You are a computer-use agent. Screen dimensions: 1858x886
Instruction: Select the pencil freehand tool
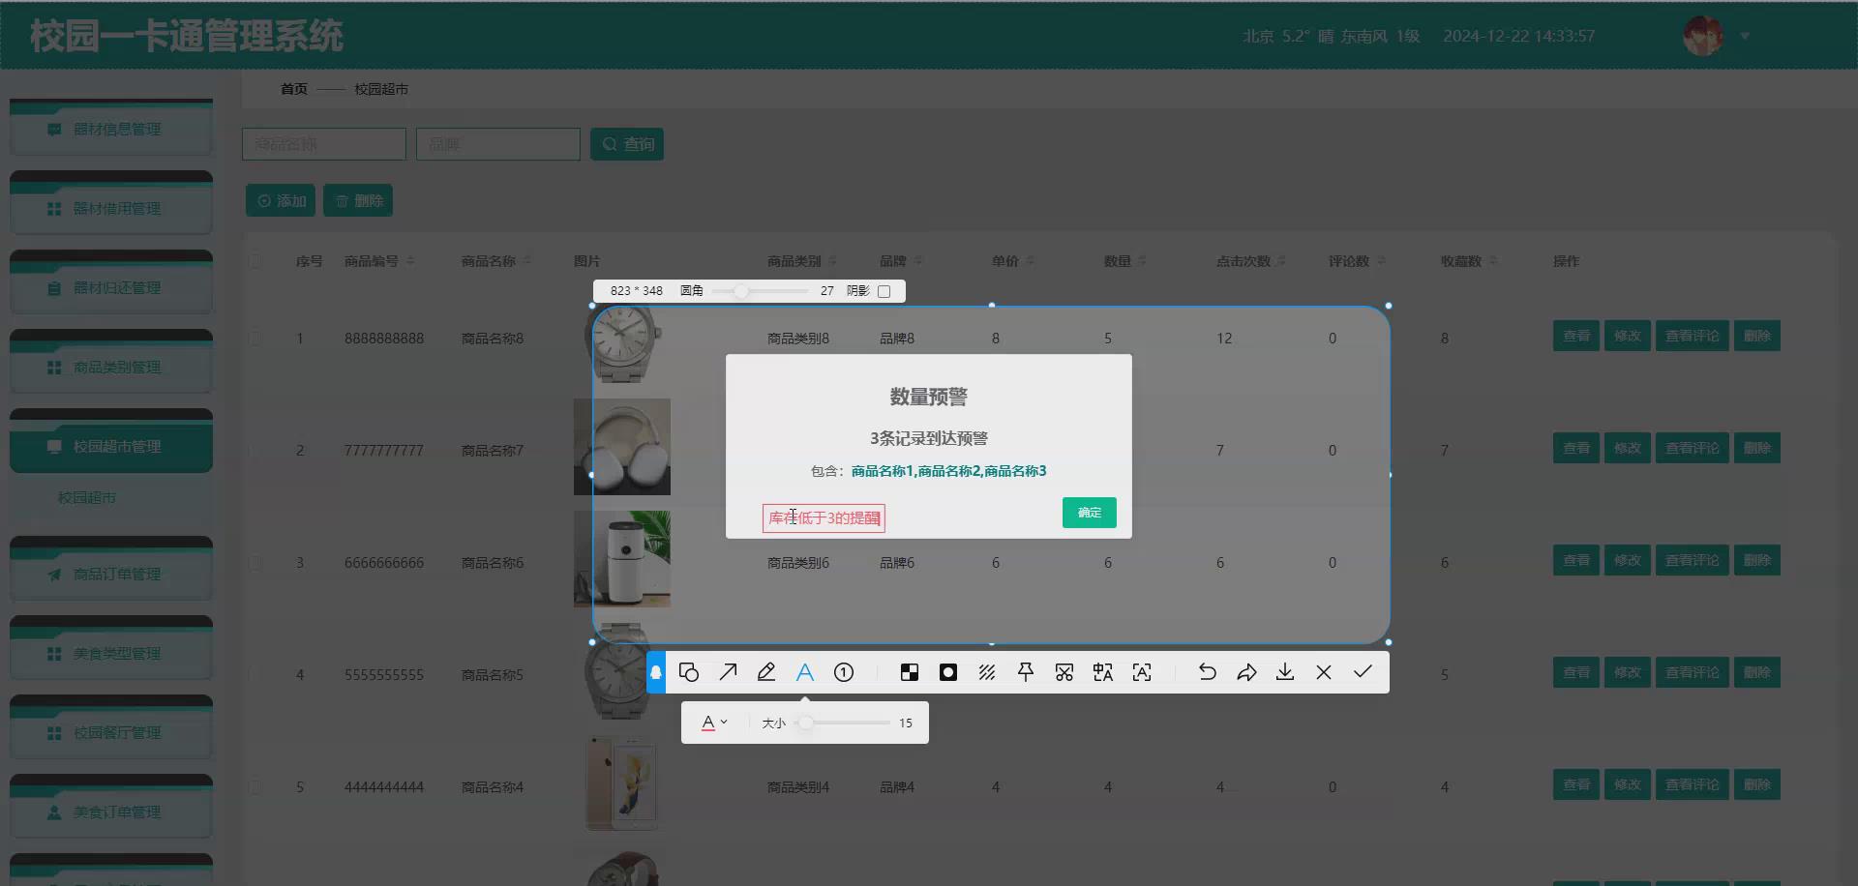point(766,672)
